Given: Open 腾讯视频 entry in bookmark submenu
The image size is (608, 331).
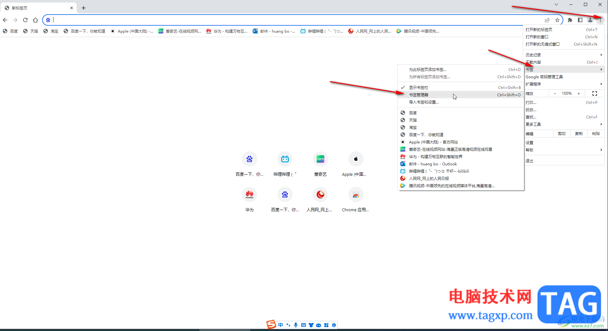Looking at the screenshot, I should (461, 186).
